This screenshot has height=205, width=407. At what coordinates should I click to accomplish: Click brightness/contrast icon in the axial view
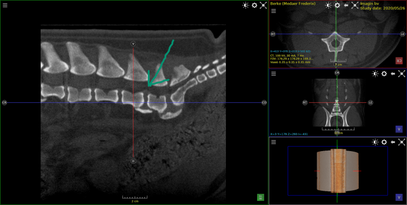(x=328, y=5)
